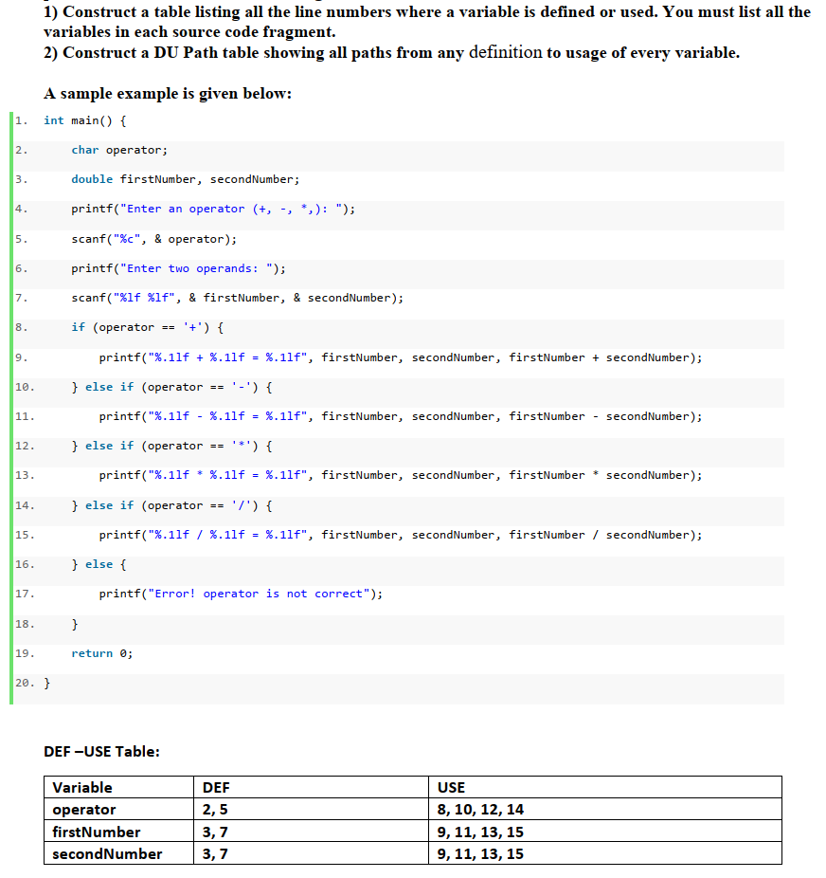Click the 'Error! operator is not correct' printf
Image resolution: width=826 pixels, height=878 pixels.
coord(241,594)
